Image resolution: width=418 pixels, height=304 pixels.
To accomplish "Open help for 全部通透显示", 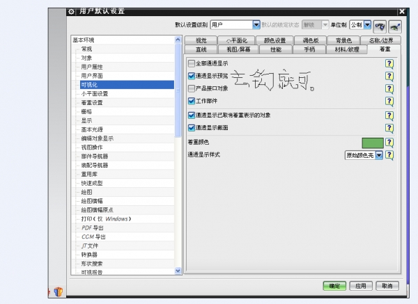I will pyautogui.click(x=389, y=63).
